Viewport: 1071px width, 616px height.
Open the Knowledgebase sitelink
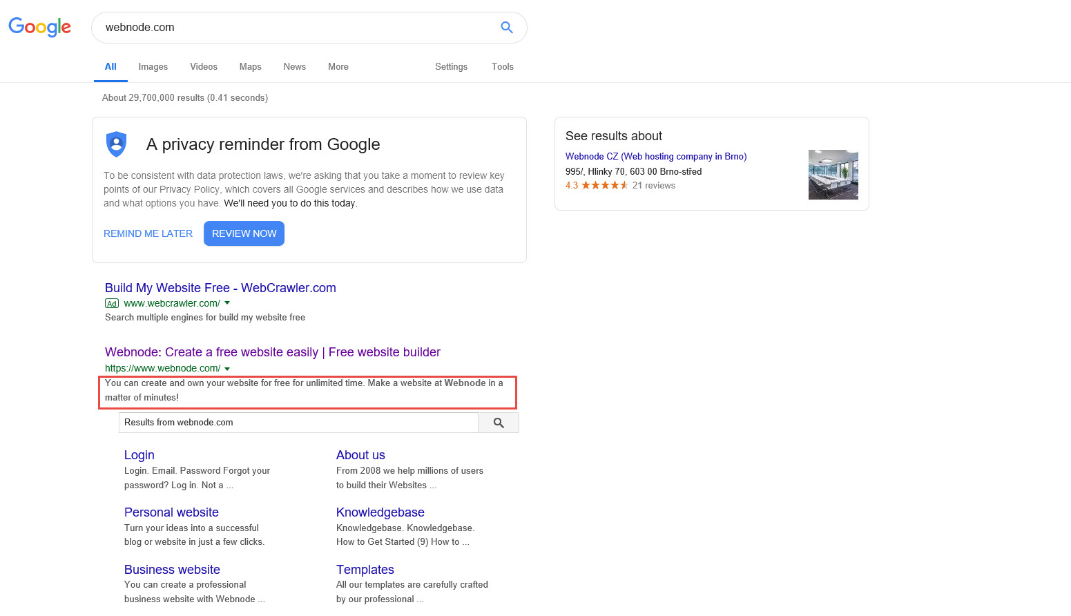[380, 512]
